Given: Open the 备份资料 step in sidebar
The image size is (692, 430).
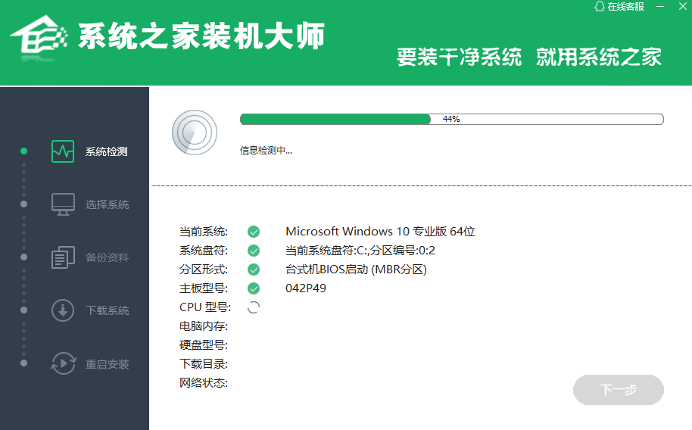Looking at the screenshot, I should 108,258.
